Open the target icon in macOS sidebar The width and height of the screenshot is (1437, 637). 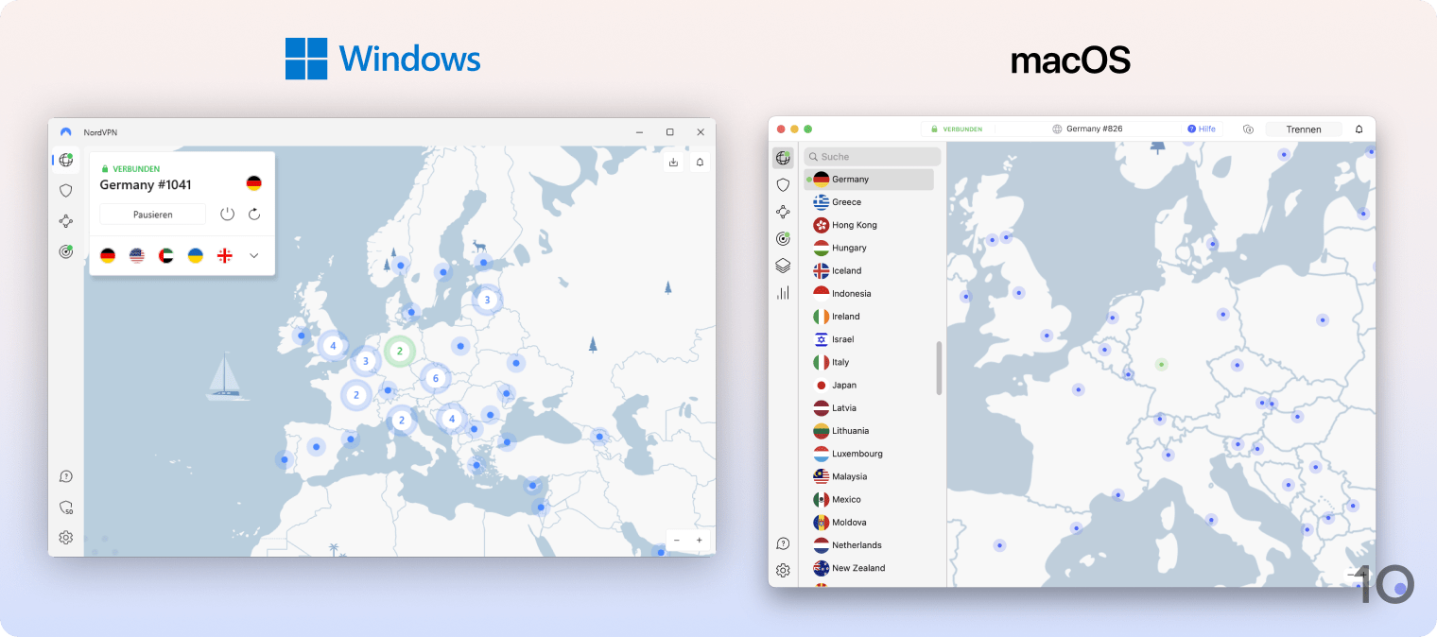783,239
